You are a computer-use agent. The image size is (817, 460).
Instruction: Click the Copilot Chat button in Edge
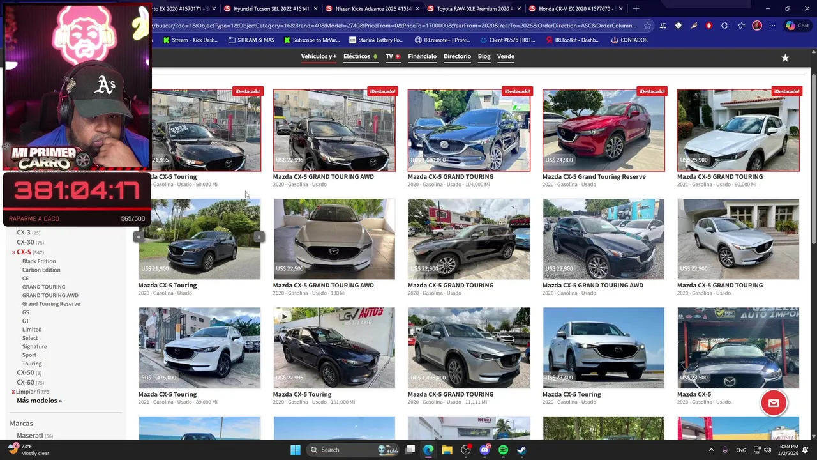click(798, 26)
